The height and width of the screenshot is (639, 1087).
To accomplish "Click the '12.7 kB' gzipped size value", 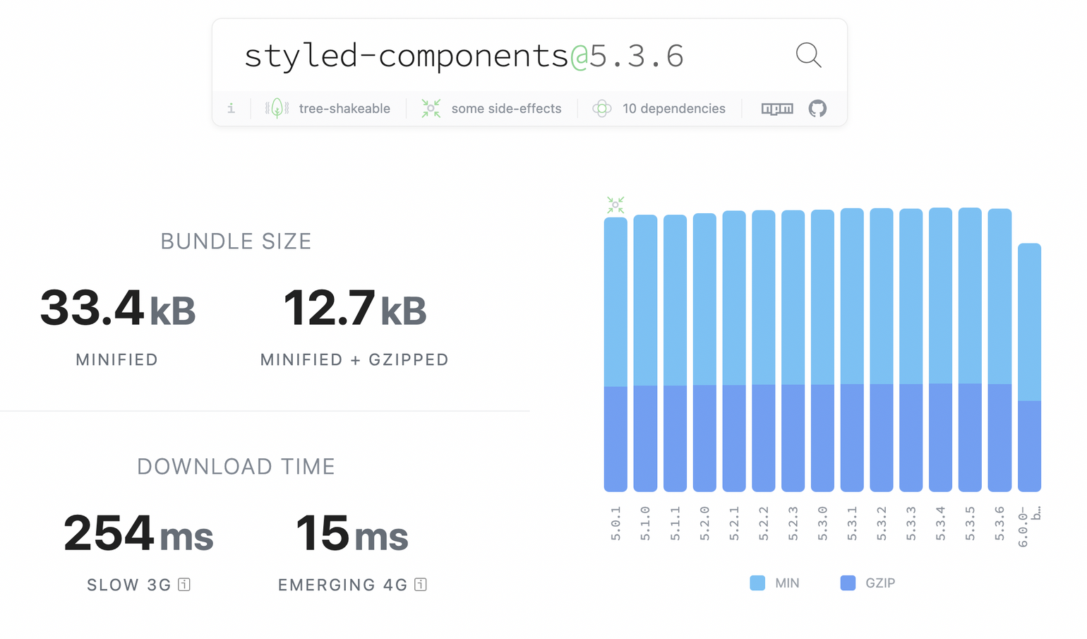I will point(354,309).
